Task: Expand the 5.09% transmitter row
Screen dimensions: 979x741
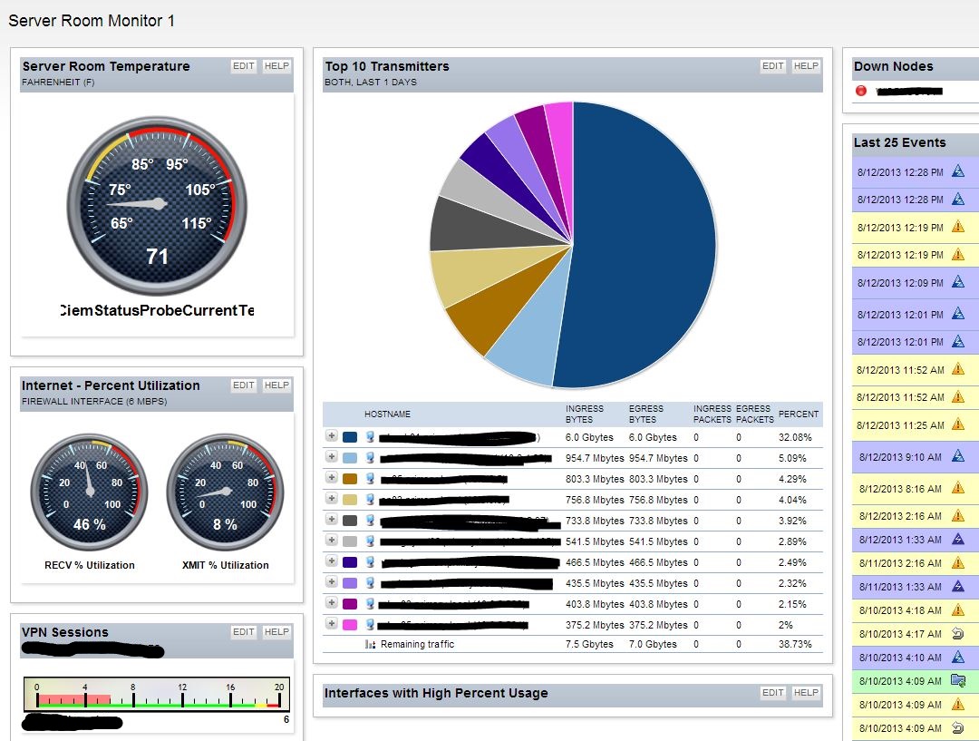Action: click(x=332, y=457)
